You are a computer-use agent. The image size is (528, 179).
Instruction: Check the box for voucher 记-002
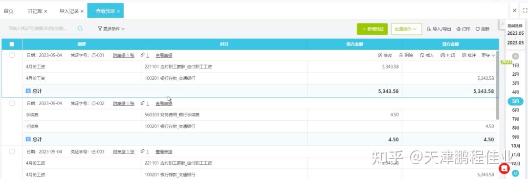coord(12,104)
